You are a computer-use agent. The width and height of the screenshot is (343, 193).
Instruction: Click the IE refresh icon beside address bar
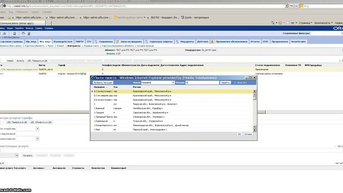pos(292,6)
